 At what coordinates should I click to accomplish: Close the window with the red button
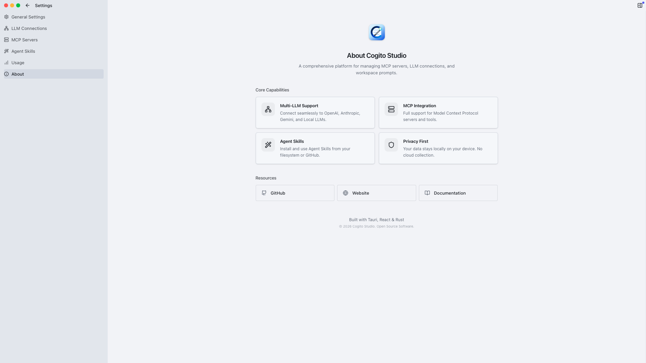pyautogui.click(x=6, y=5)
